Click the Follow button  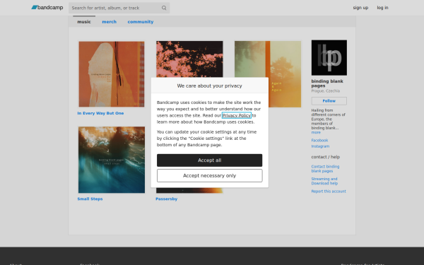(x=329, y=101)
